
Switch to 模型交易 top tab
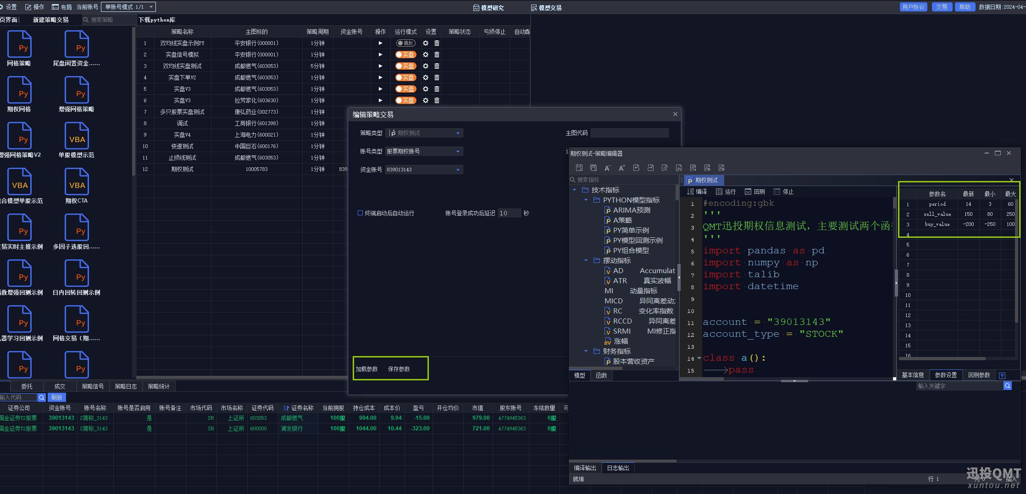(546, 8)
